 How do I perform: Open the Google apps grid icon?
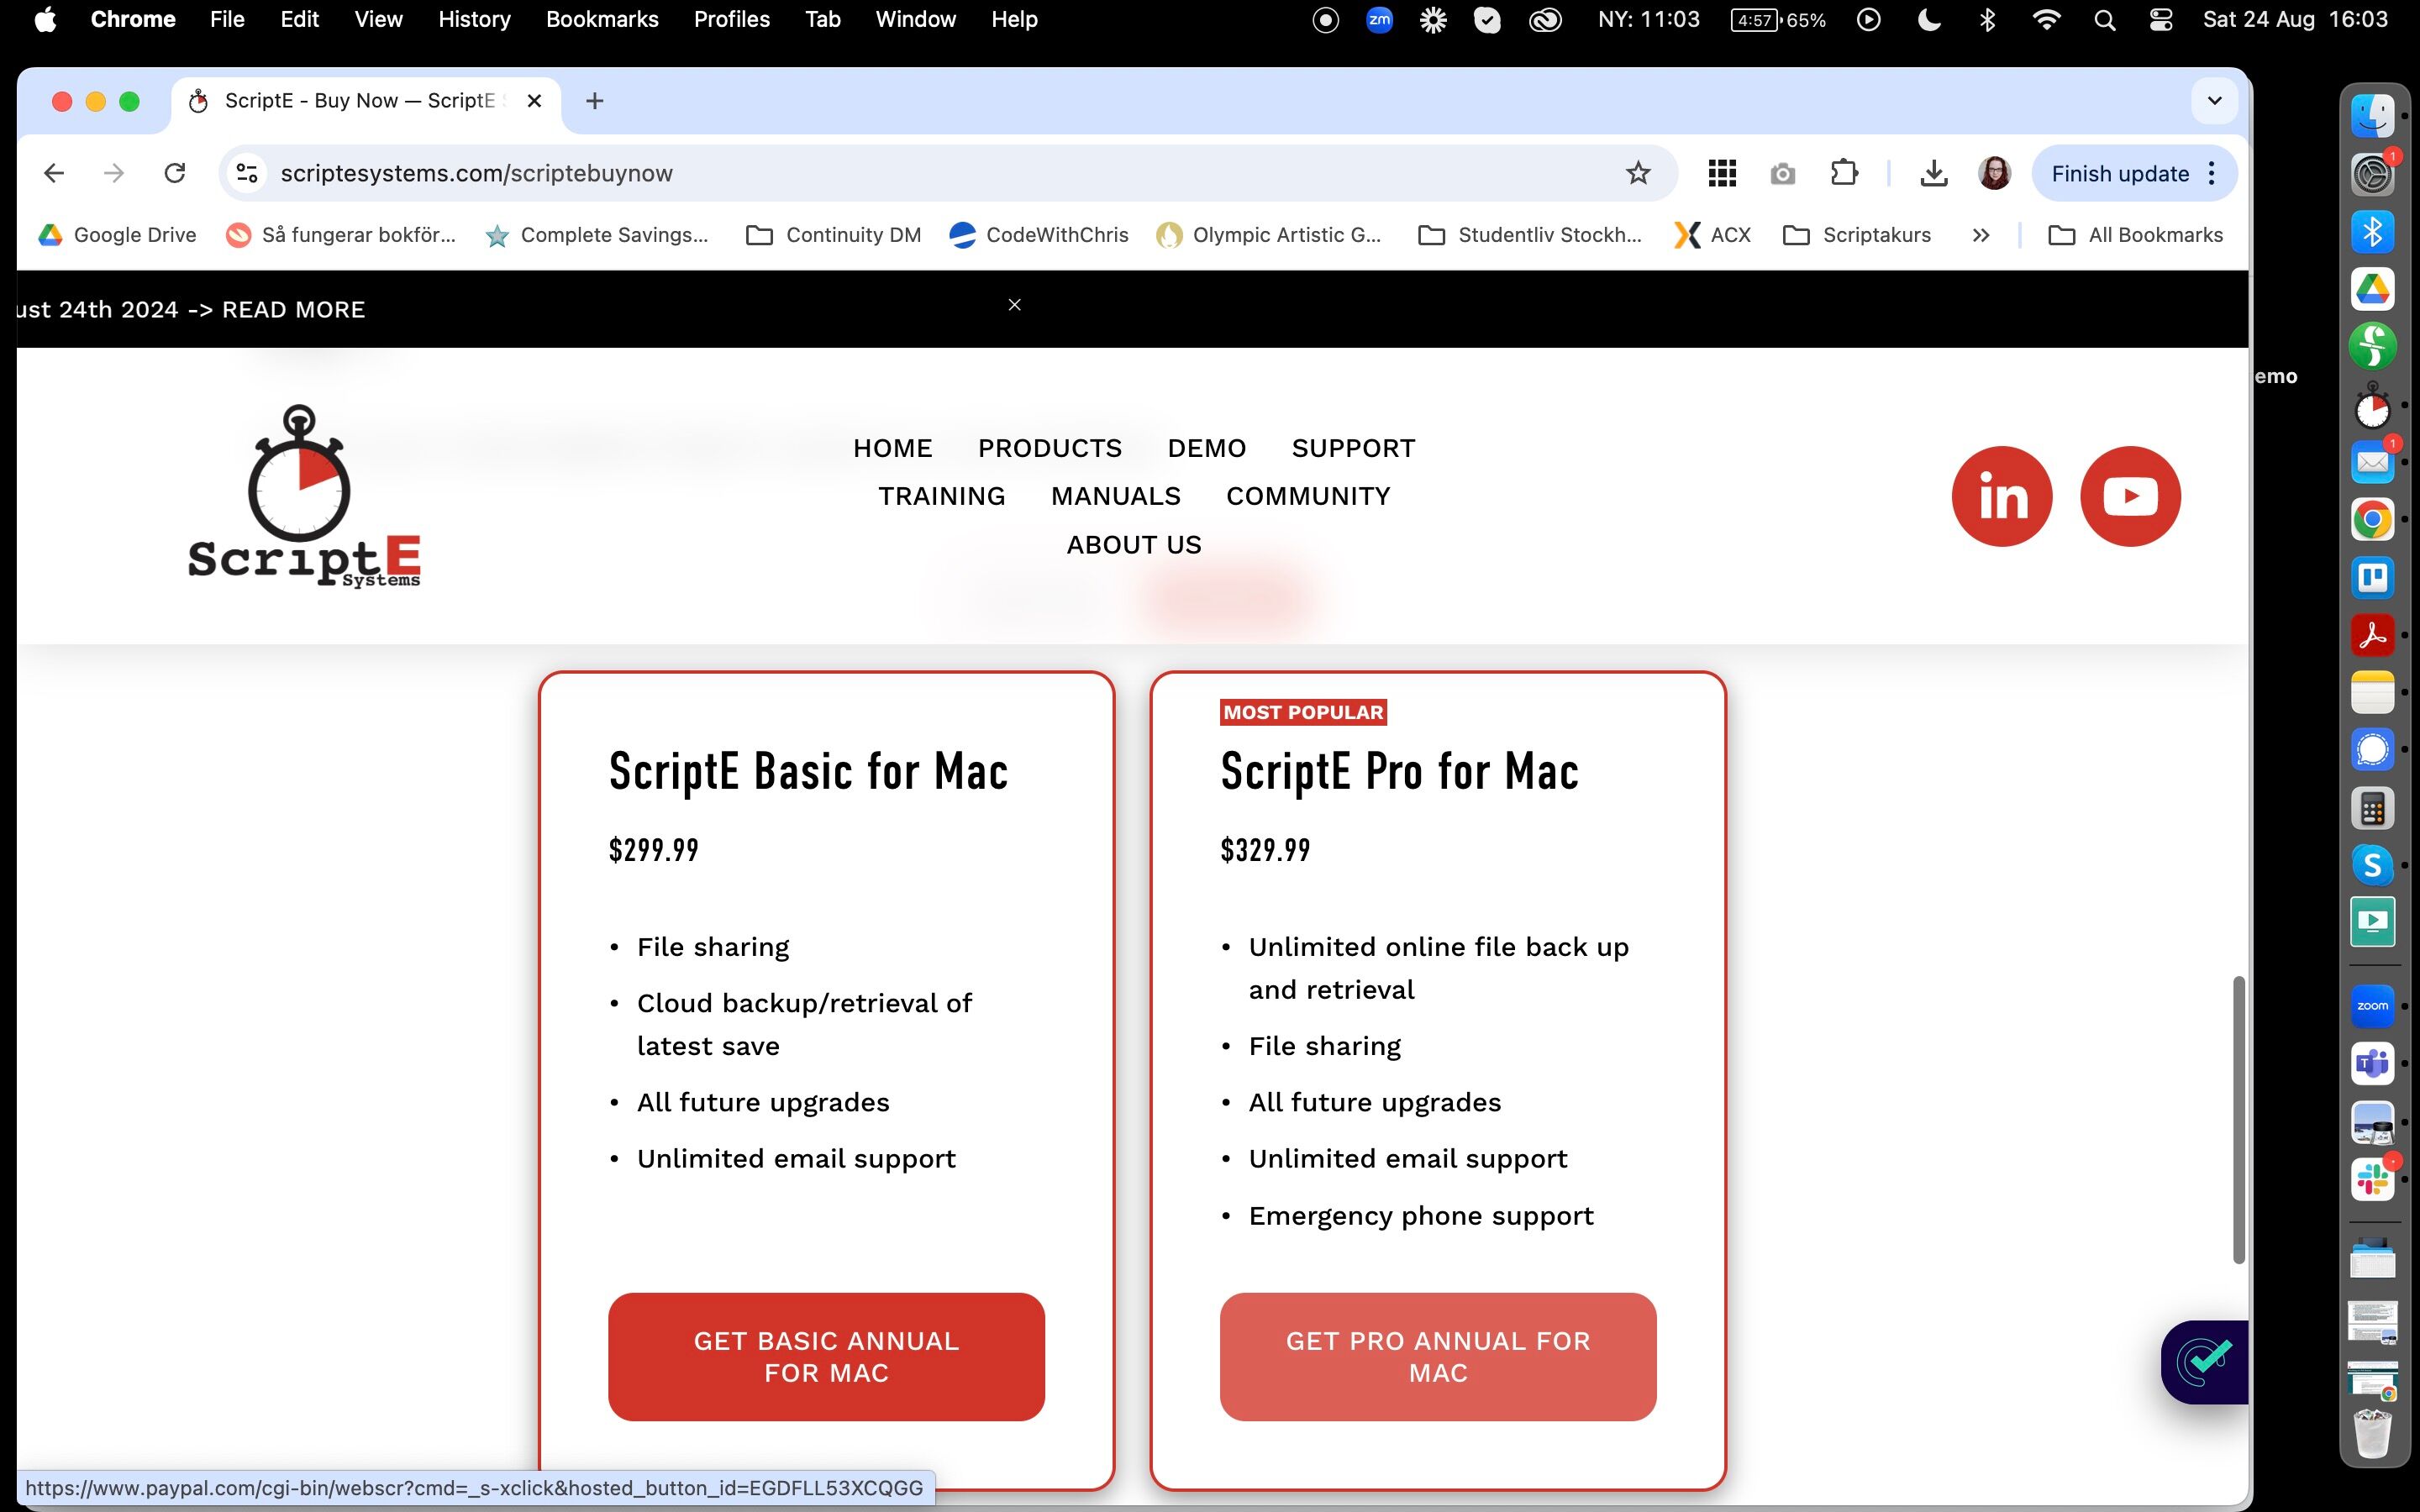(x=1722, y=173)
